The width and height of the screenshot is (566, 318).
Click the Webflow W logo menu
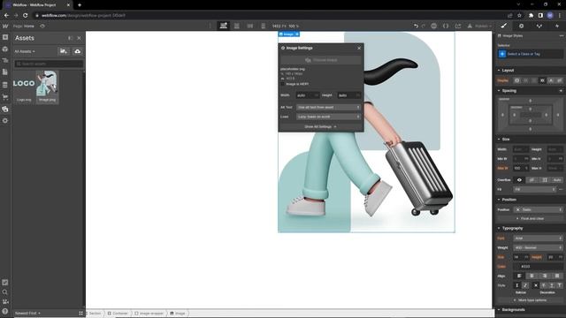[x=5, y=26]
